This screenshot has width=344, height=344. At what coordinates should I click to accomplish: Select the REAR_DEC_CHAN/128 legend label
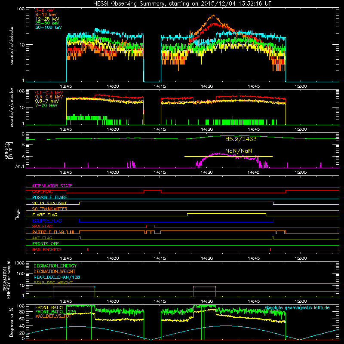pos(57,277)
